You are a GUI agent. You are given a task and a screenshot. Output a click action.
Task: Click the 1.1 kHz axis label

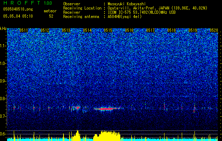(x=3, y=46)
